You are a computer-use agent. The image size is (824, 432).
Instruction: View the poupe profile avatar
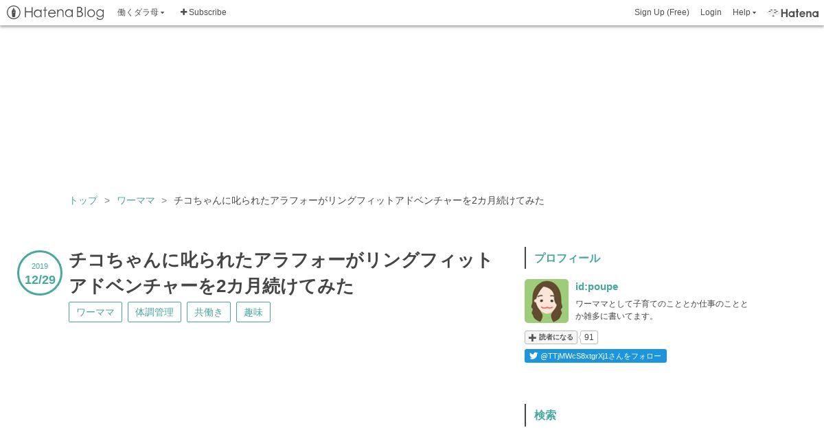[547, 301]
